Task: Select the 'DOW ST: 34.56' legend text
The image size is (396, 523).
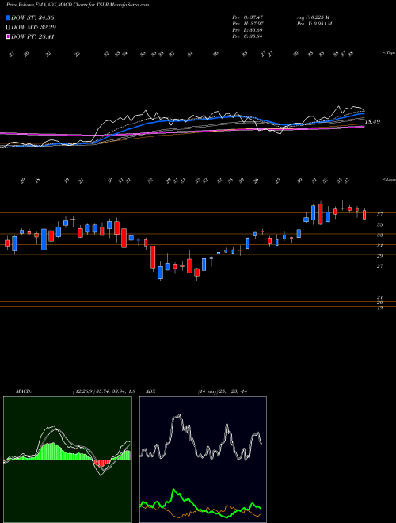Action: click(32, 18)
